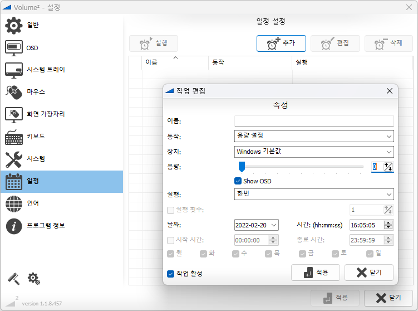Image resolution: width=418 pixels, height=311 pixels.
Task: Click the 음량 slider thumb
Action: coord(242,167)
